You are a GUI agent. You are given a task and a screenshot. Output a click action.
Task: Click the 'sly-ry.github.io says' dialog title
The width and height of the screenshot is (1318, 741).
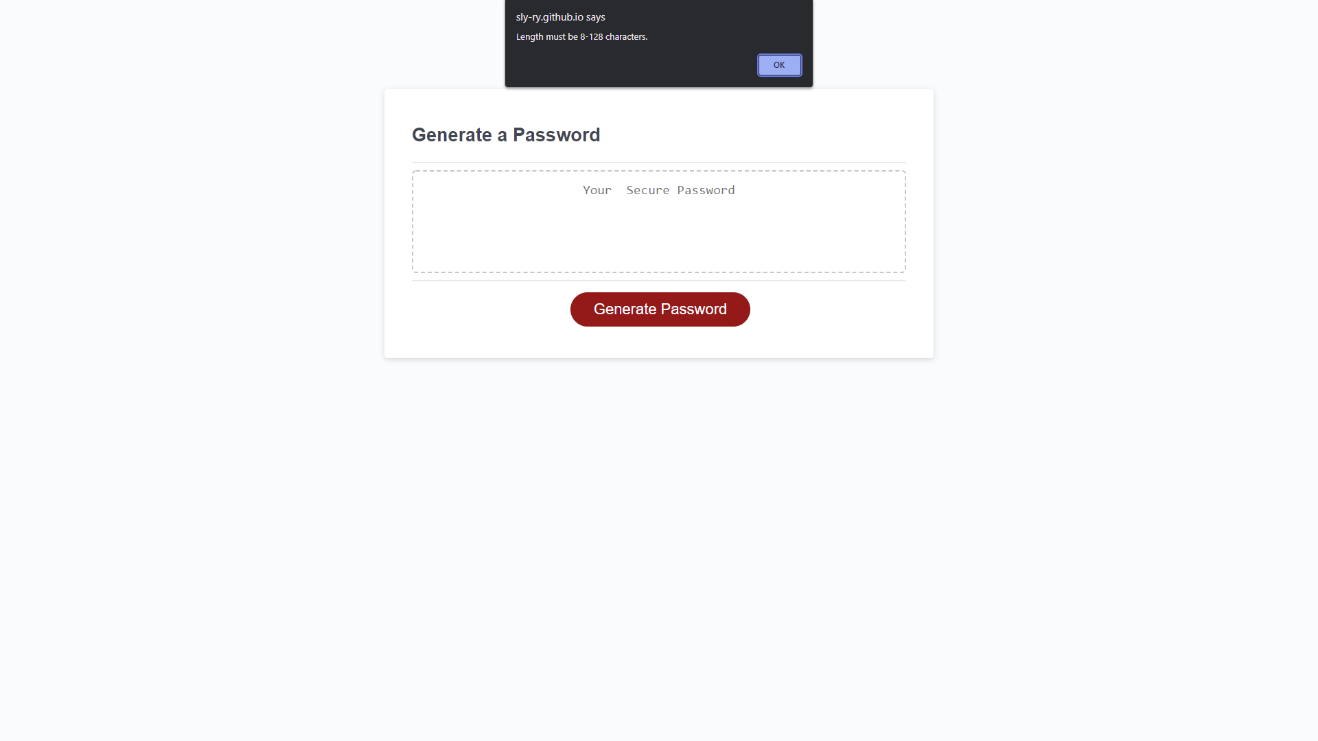pos(560,16)
